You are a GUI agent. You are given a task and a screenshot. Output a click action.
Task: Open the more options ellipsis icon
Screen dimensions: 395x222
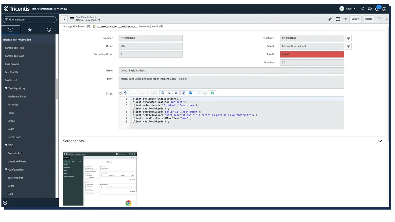345,19
